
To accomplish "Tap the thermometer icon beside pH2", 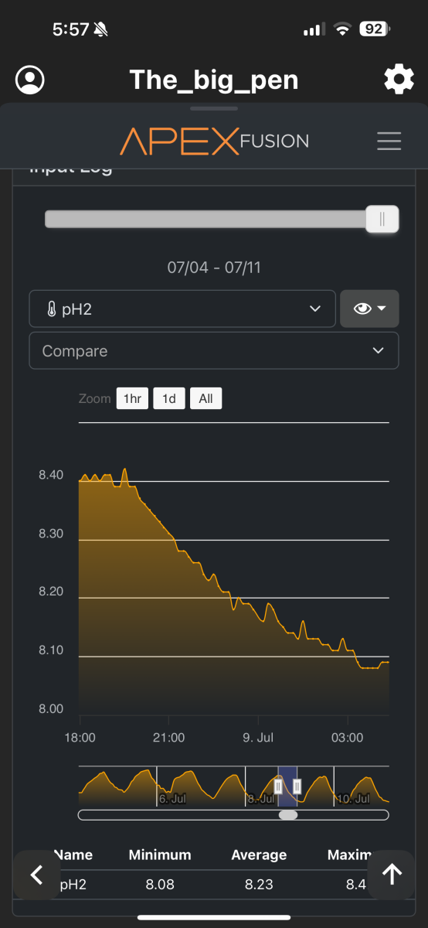I will pos(52,309).
